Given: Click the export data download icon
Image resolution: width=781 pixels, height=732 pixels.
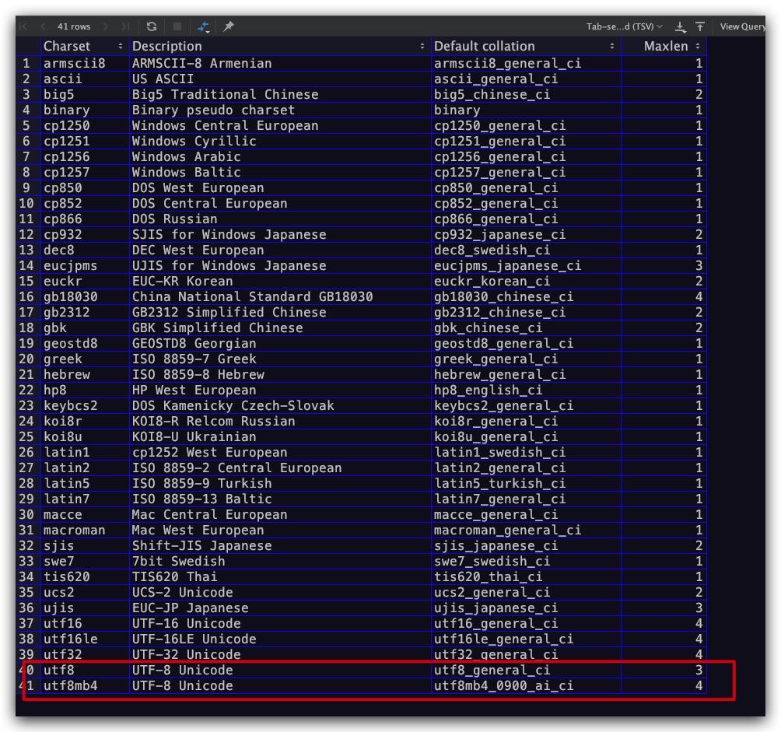Looking at the screenshot, I should [x=681, y=26].
